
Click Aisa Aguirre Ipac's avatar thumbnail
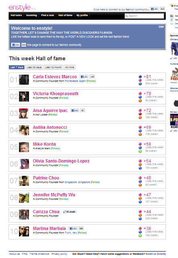pos(24,113)
